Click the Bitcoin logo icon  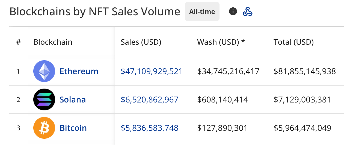[44, 128]
